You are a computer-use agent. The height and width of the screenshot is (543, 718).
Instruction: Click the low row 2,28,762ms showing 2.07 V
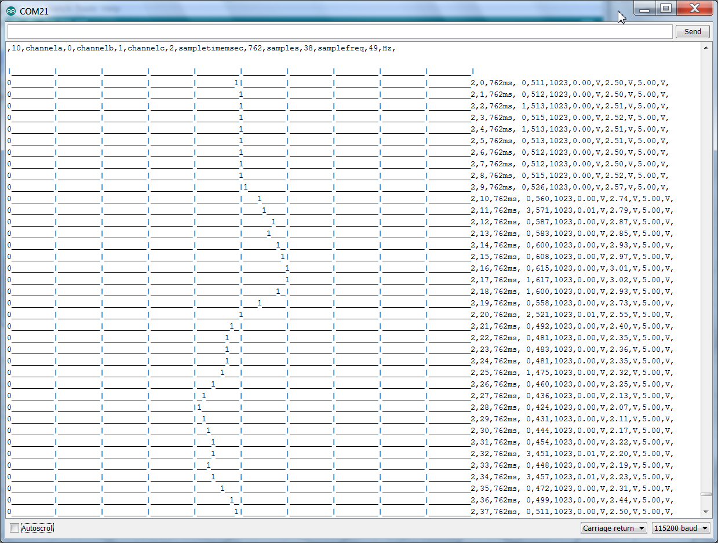click(572, 407)
